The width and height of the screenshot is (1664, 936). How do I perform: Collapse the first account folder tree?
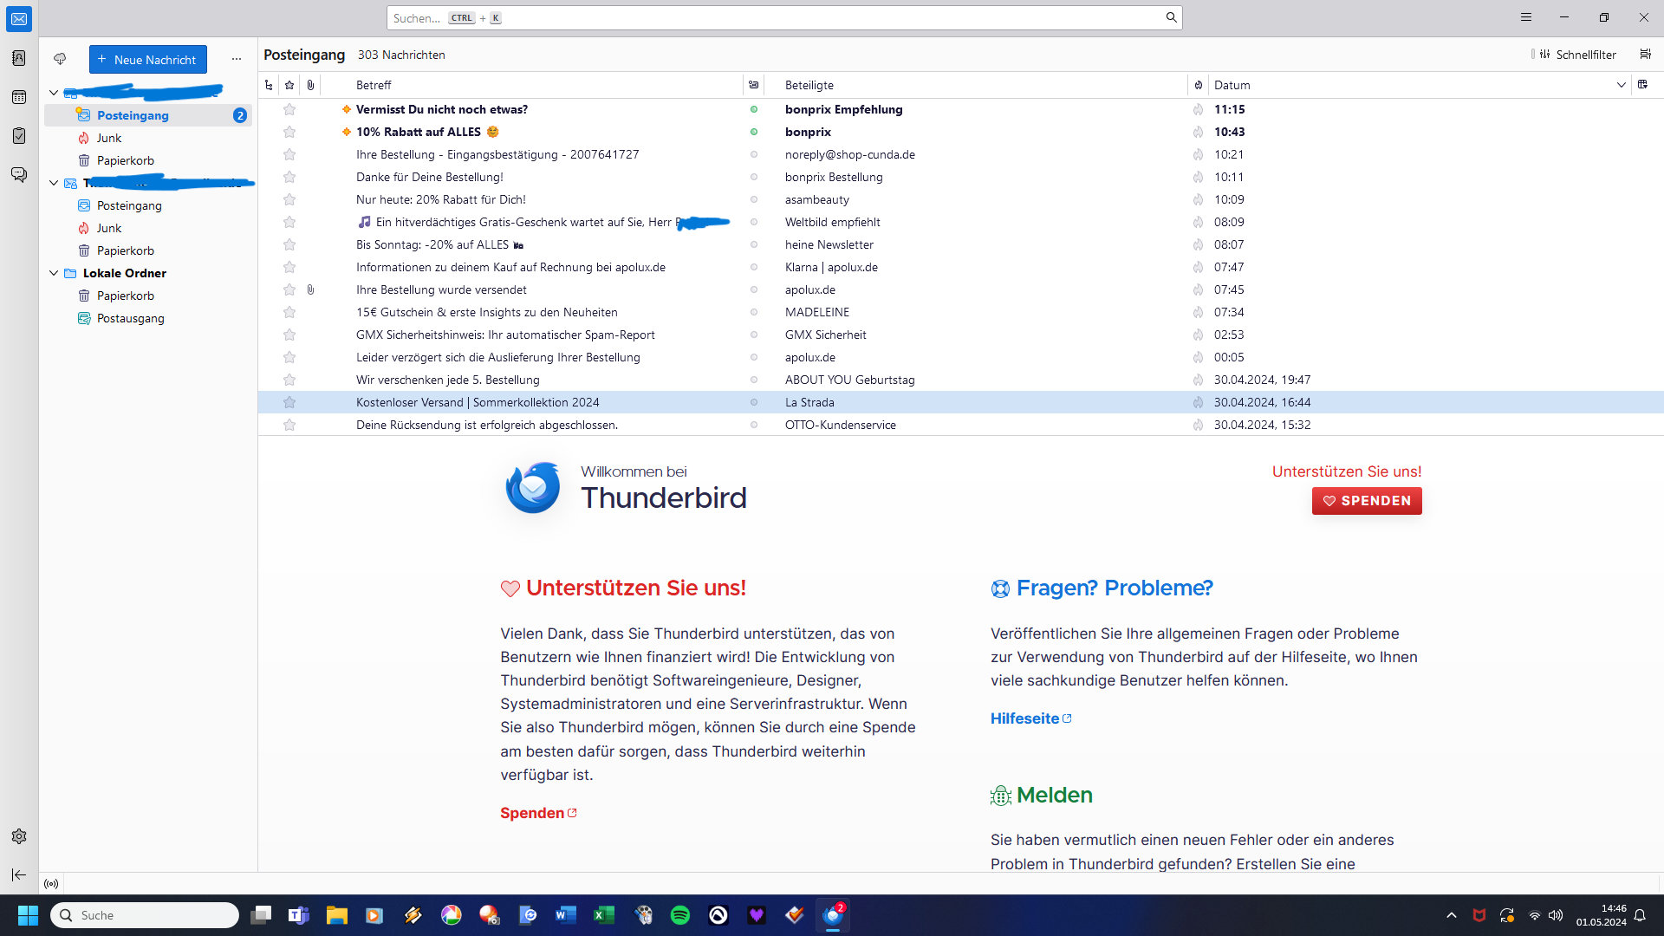click(x=54, y=93)
